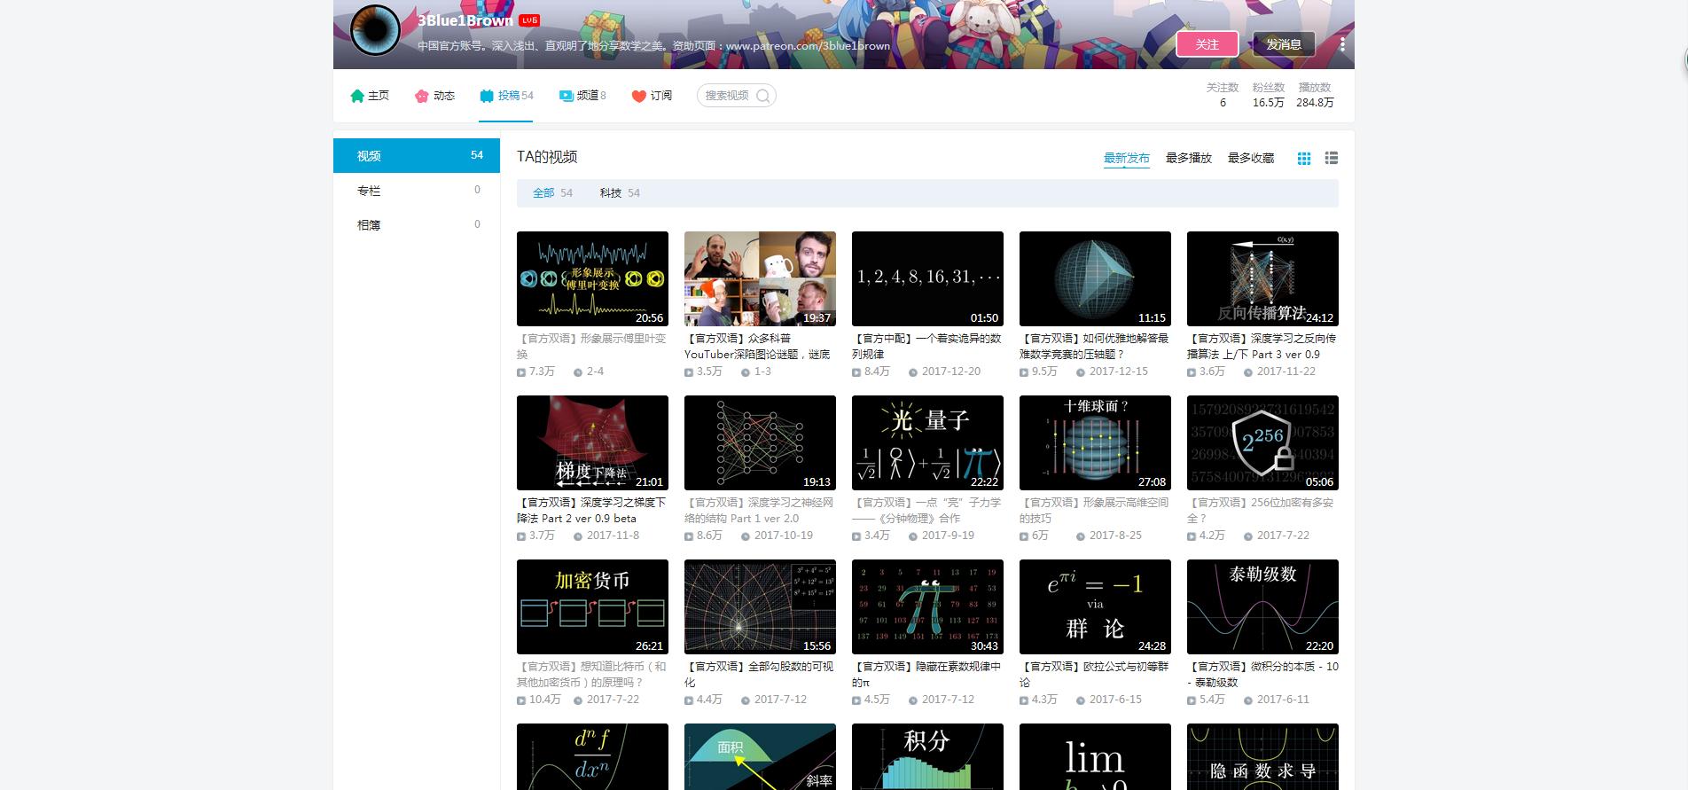Open the three-dot more options menu
This screenshot has width=1688, height=790.
pyautogui.click(x=1342, y=44)
